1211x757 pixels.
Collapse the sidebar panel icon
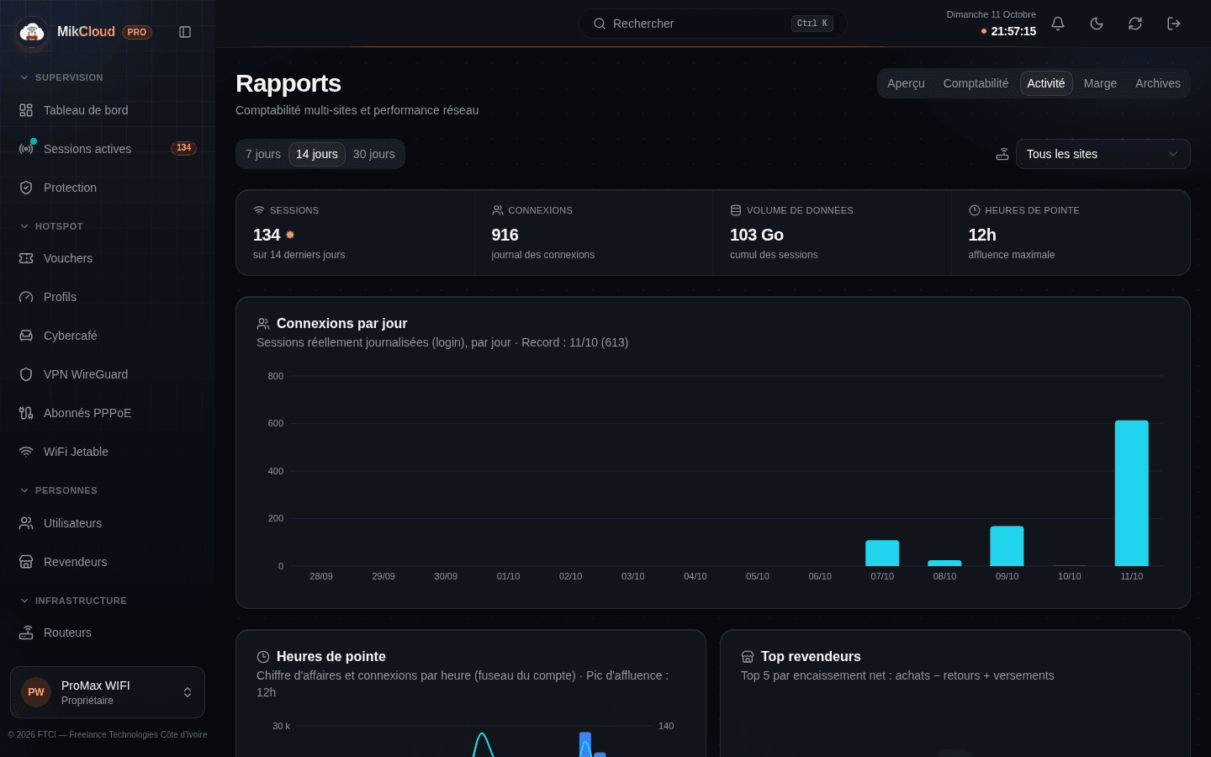click(185, 32)
